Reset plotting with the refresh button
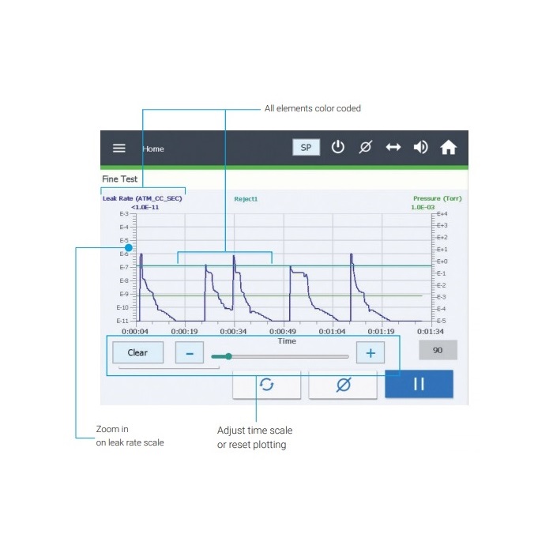The width and height of the screenshot is (553, 553). [x=266, y=385]
